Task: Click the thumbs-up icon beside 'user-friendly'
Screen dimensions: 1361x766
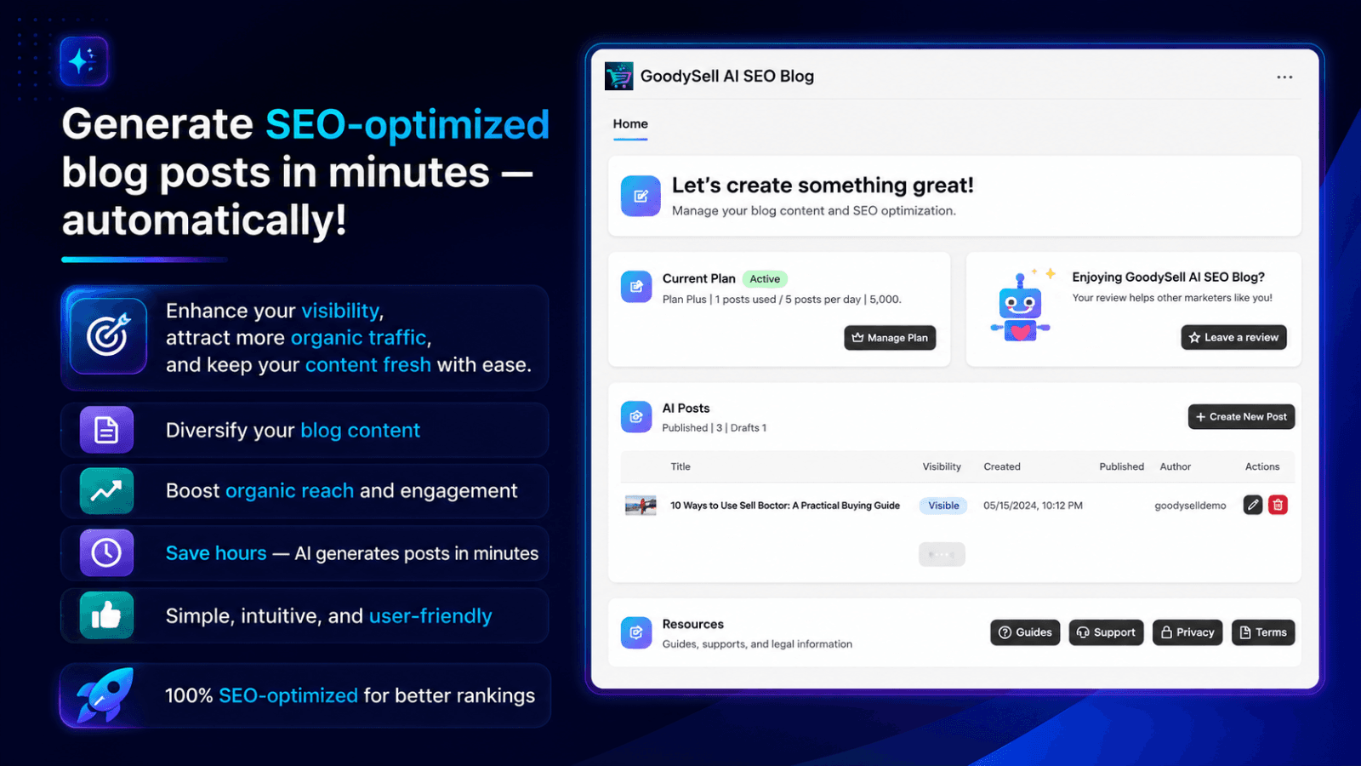Action: pyautogui.click(x=106, y=615)
